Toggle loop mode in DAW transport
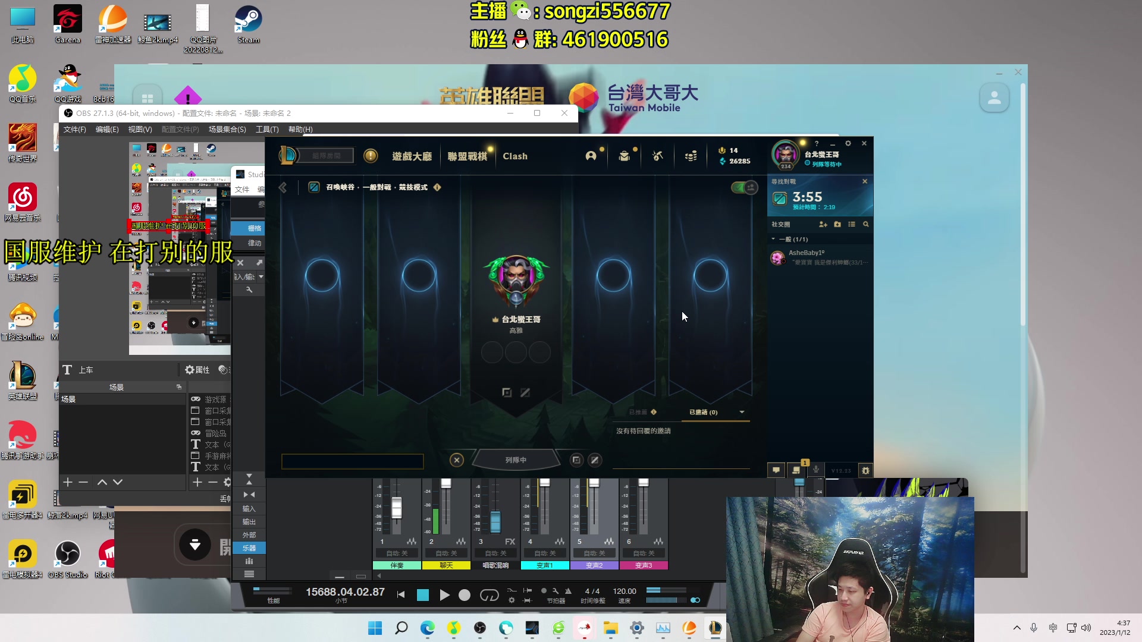1142x642 pixels. point(489,594)
